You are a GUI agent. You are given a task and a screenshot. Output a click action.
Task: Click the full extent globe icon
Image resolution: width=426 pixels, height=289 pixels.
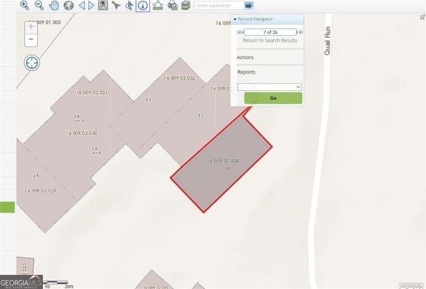pyautogui.click(x=69, y=5)
